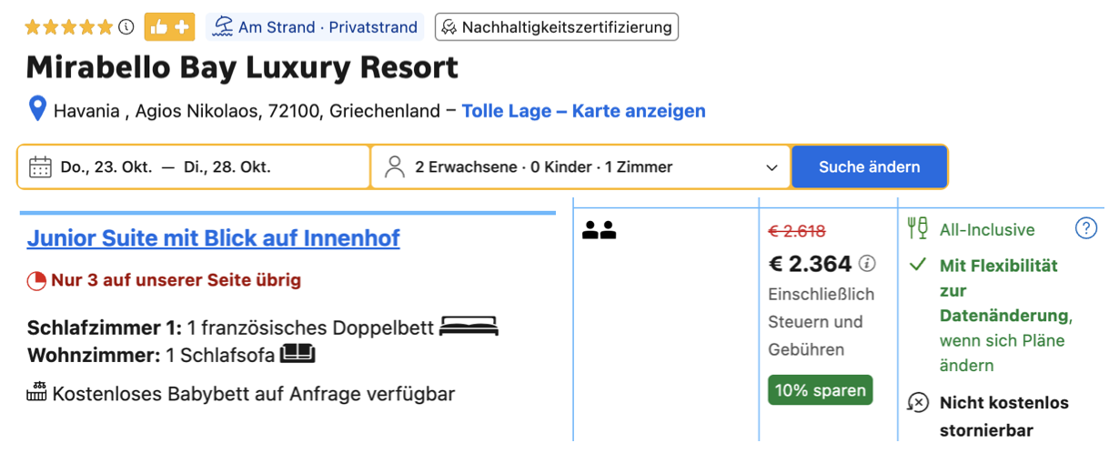Click the person icon in guests field

(395, 167)
